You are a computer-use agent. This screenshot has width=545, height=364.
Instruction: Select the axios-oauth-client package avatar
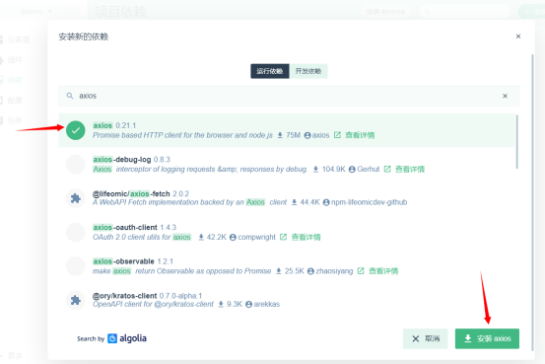coord(76,232)
